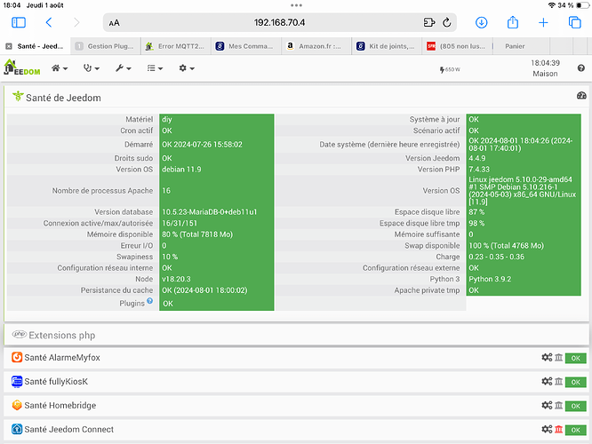Screen dimensions: 592x444
Task: Click AlarmeMyfox daemon building icon
Action: (559, 357)
